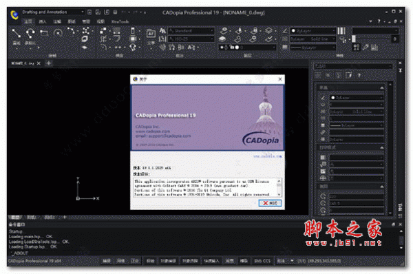Image resolution: width=413 pixels, height=274 pixels.
Task: Open the XtraTools ribbon tab
Action: [x=120, y=21]
